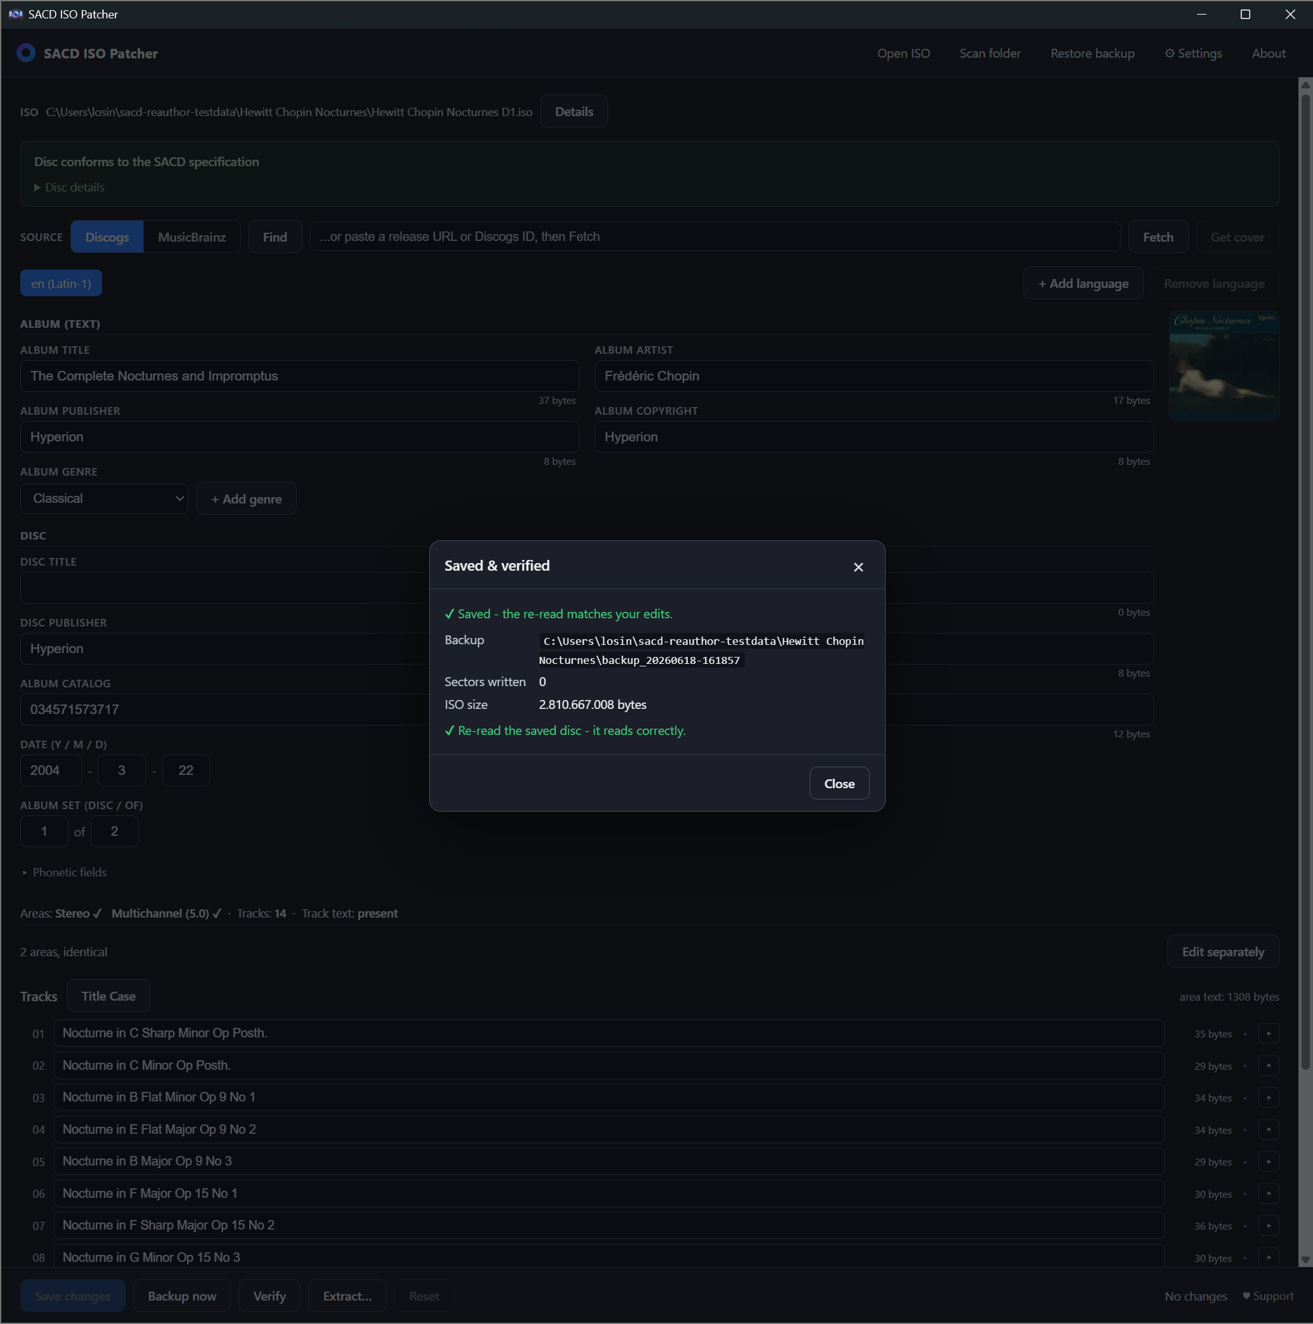Image resolution: width=1313 pixels, height=1324 pixels.
Task: Play track 04 Nocturne in E Flat Major
Action: [x=1269, y=1129]
